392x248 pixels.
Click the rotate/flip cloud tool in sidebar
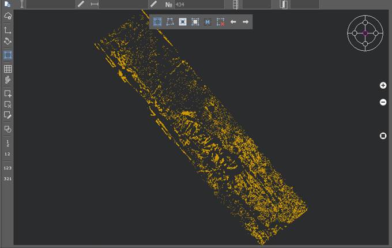[7, 42]
